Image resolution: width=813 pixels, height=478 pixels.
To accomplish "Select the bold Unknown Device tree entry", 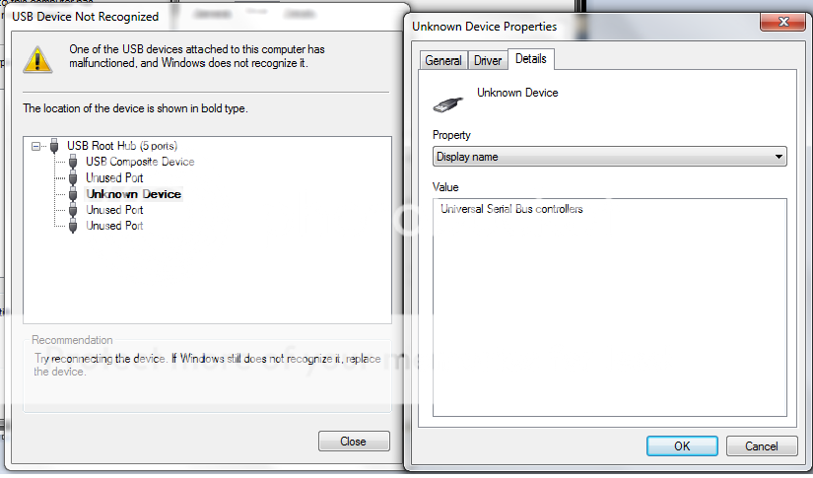I will (x=134, y=194).
